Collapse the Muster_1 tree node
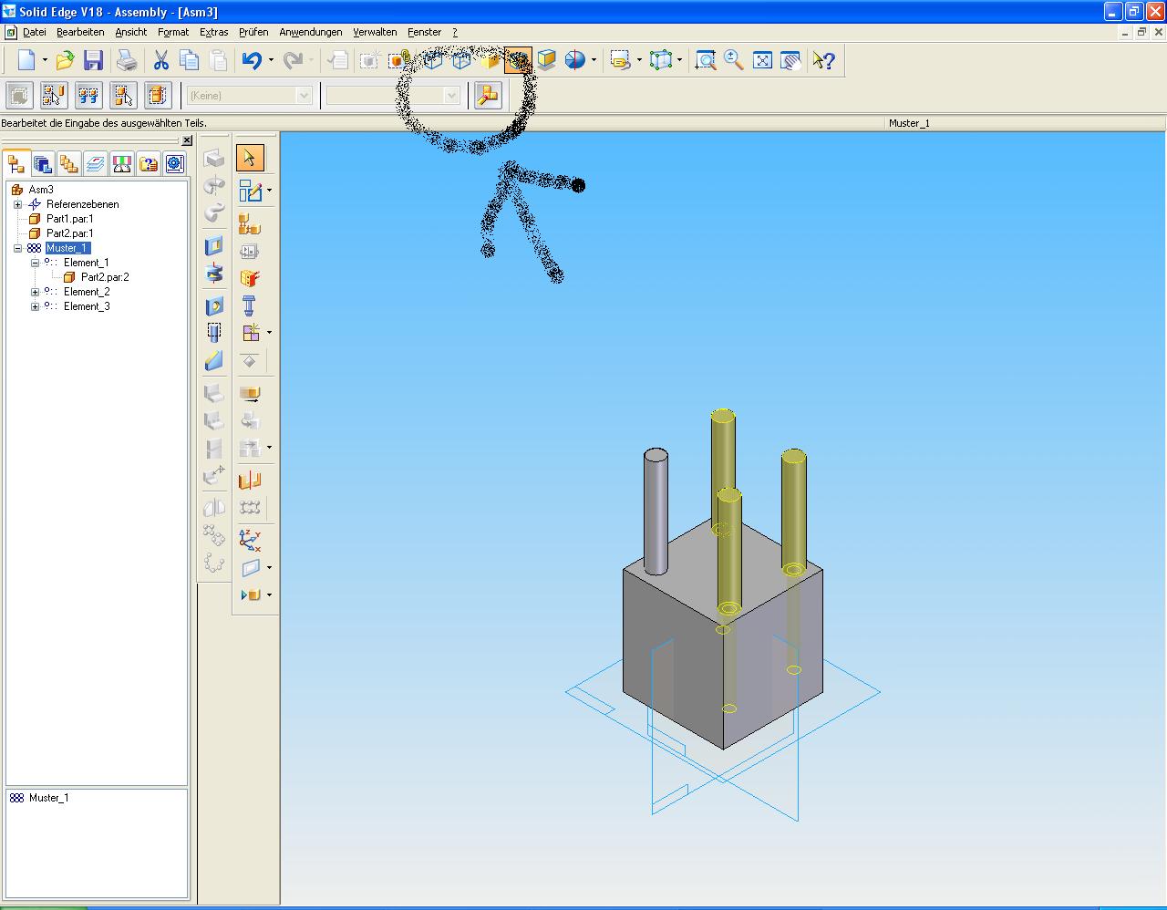Viewport: 1167px width, 910px height. 17,248
